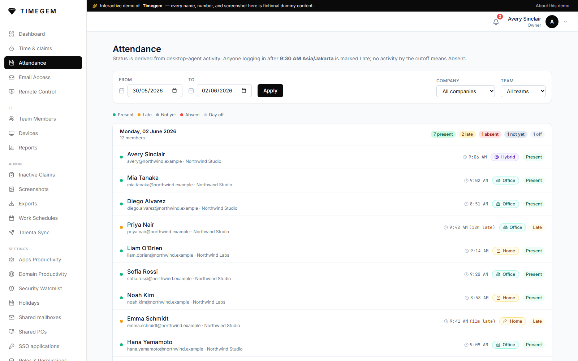Click the 2 late summary badge
578x361 pixels.
[x=467, y=134]
